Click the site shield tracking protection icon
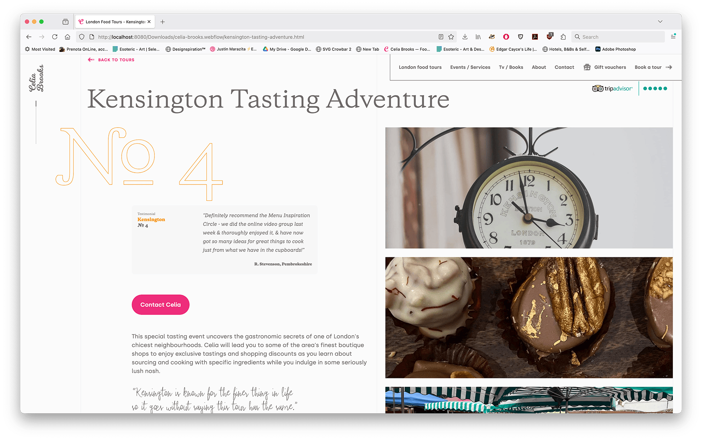702x440 pixels. (82, 37)
